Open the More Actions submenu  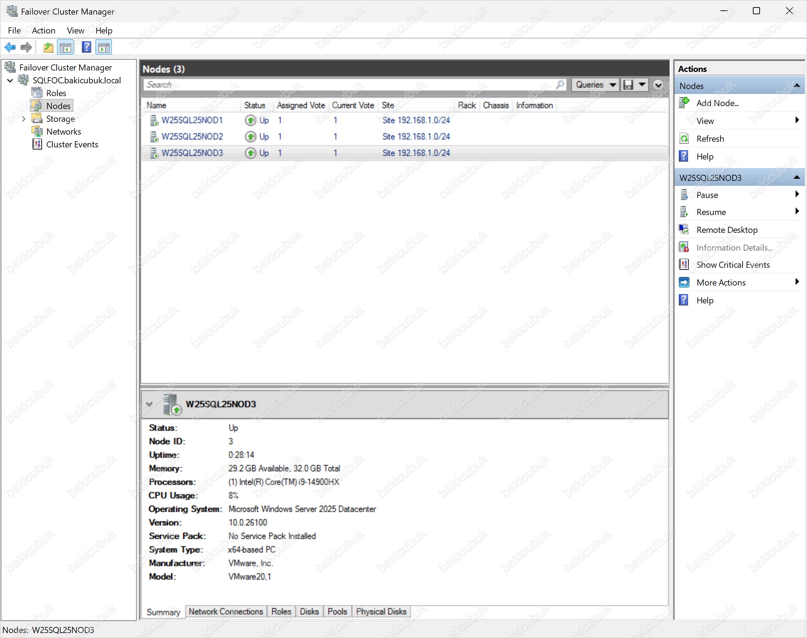[x=721, y=283]
